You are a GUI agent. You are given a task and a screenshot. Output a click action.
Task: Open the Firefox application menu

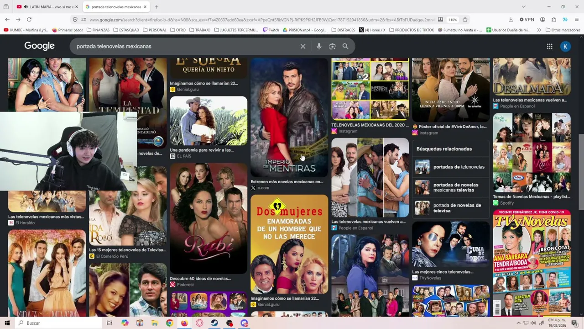click(577, 20)
